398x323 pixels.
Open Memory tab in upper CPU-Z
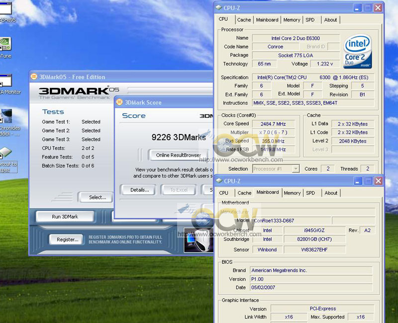coord(292,20)
